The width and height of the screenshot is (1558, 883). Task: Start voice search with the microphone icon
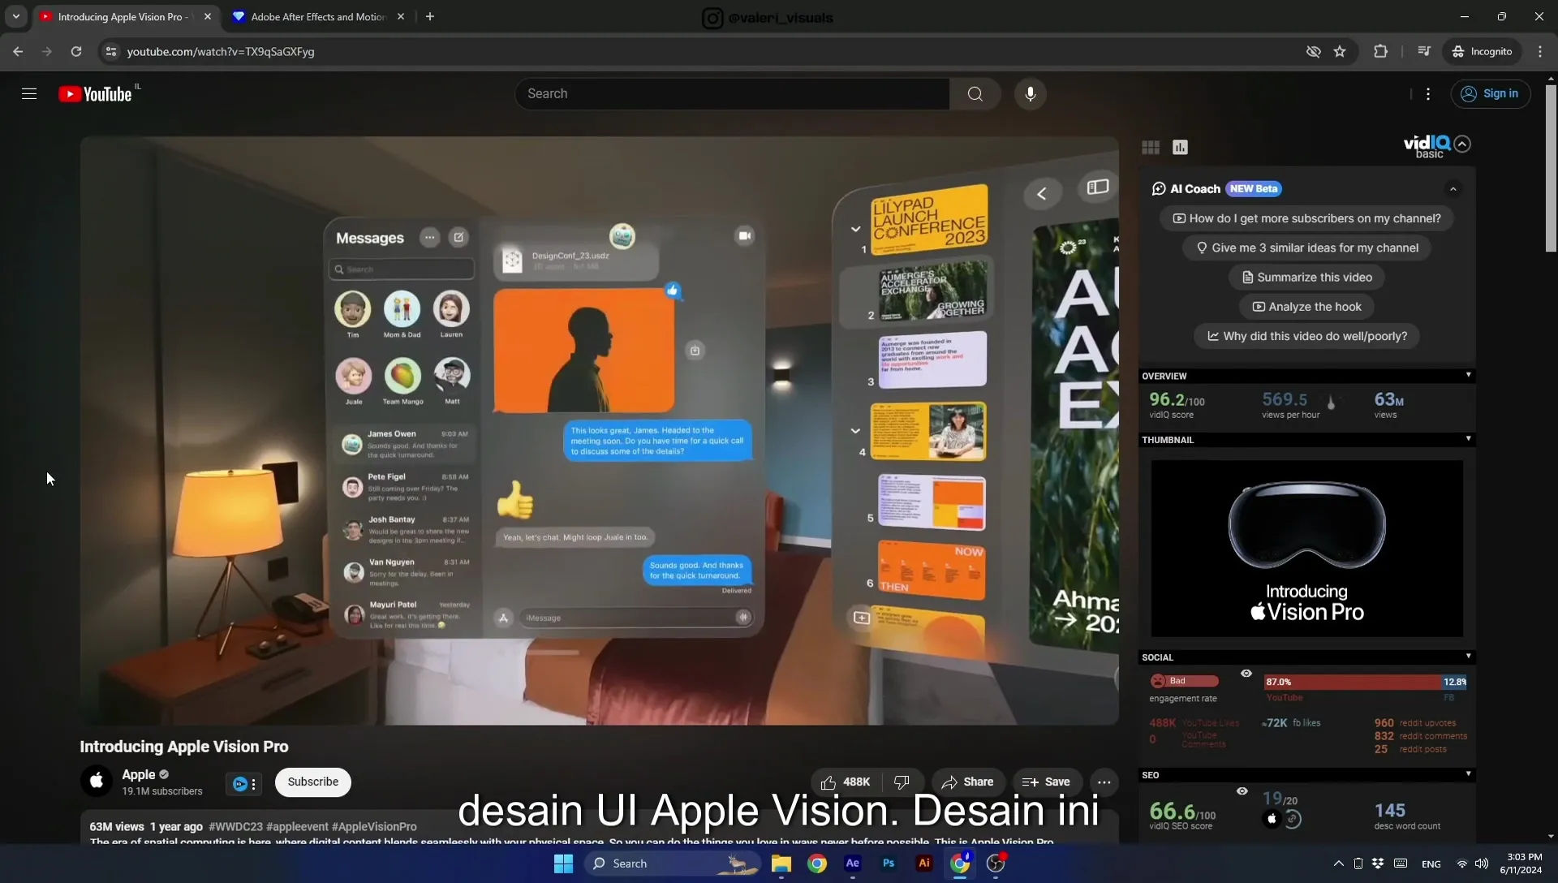coord(1030,94)
